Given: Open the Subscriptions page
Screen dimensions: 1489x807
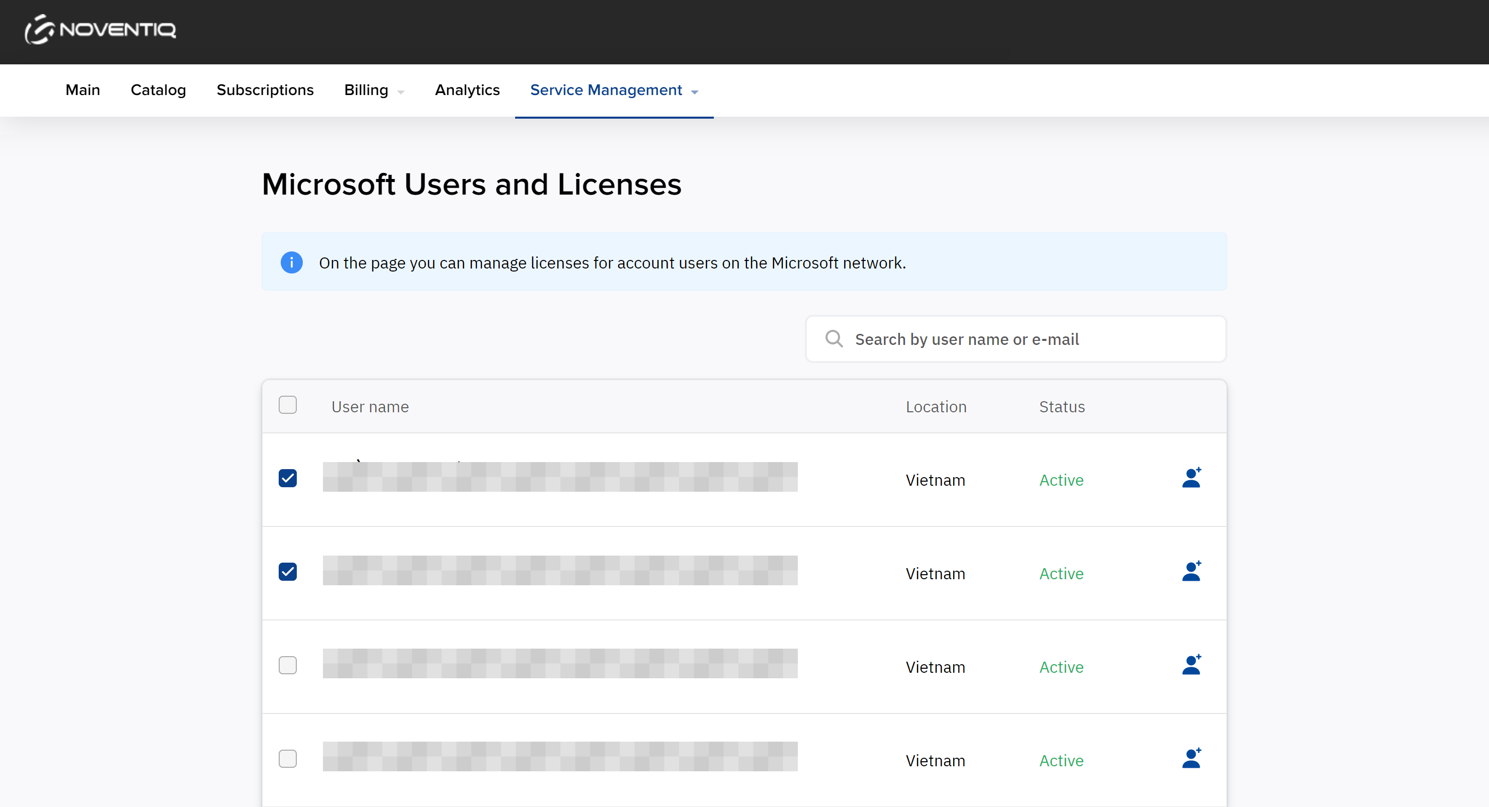Looking at the screenshot, I should [265, 91].
